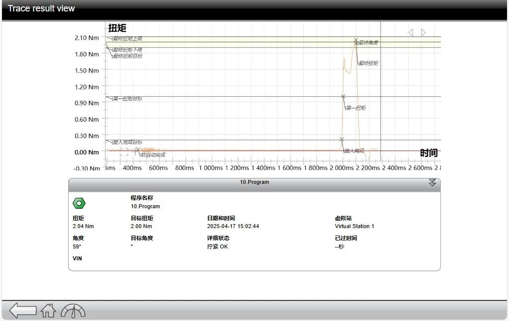The width and height of the screenshot is (509, 321).
Task: Click the 拧紧 OK status text
Action: coord(218,246)
